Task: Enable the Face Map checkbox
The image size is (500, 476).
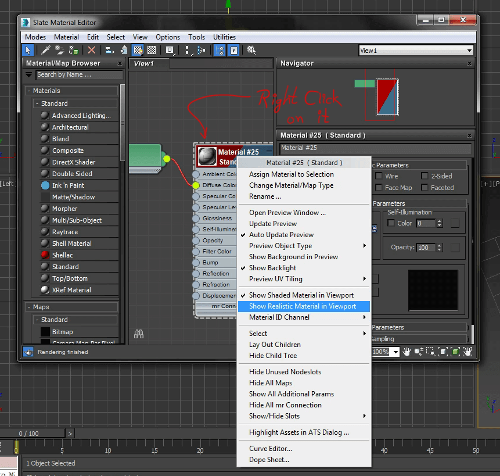Action: [x=379, y=187]
